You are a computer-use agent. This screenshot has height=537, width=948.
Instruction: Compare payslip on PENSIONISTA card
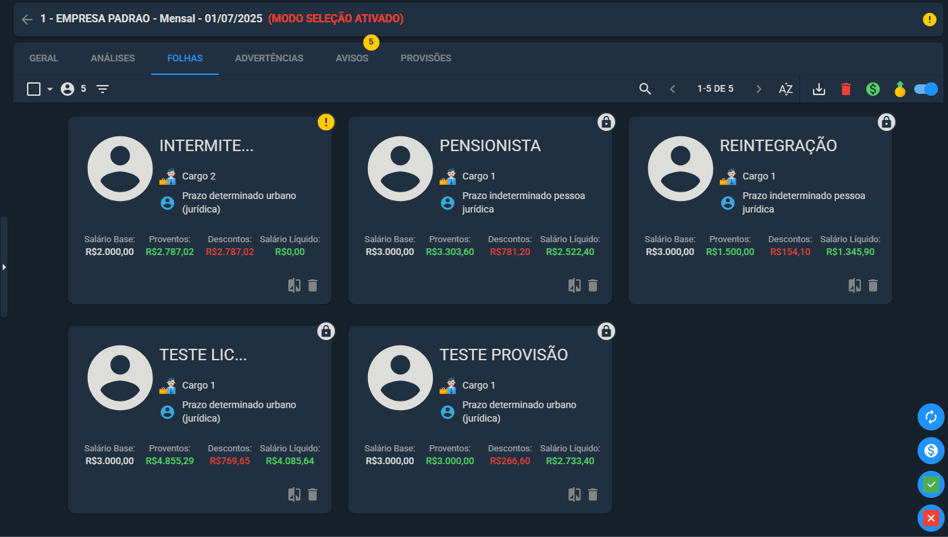[x=575, y=285]
